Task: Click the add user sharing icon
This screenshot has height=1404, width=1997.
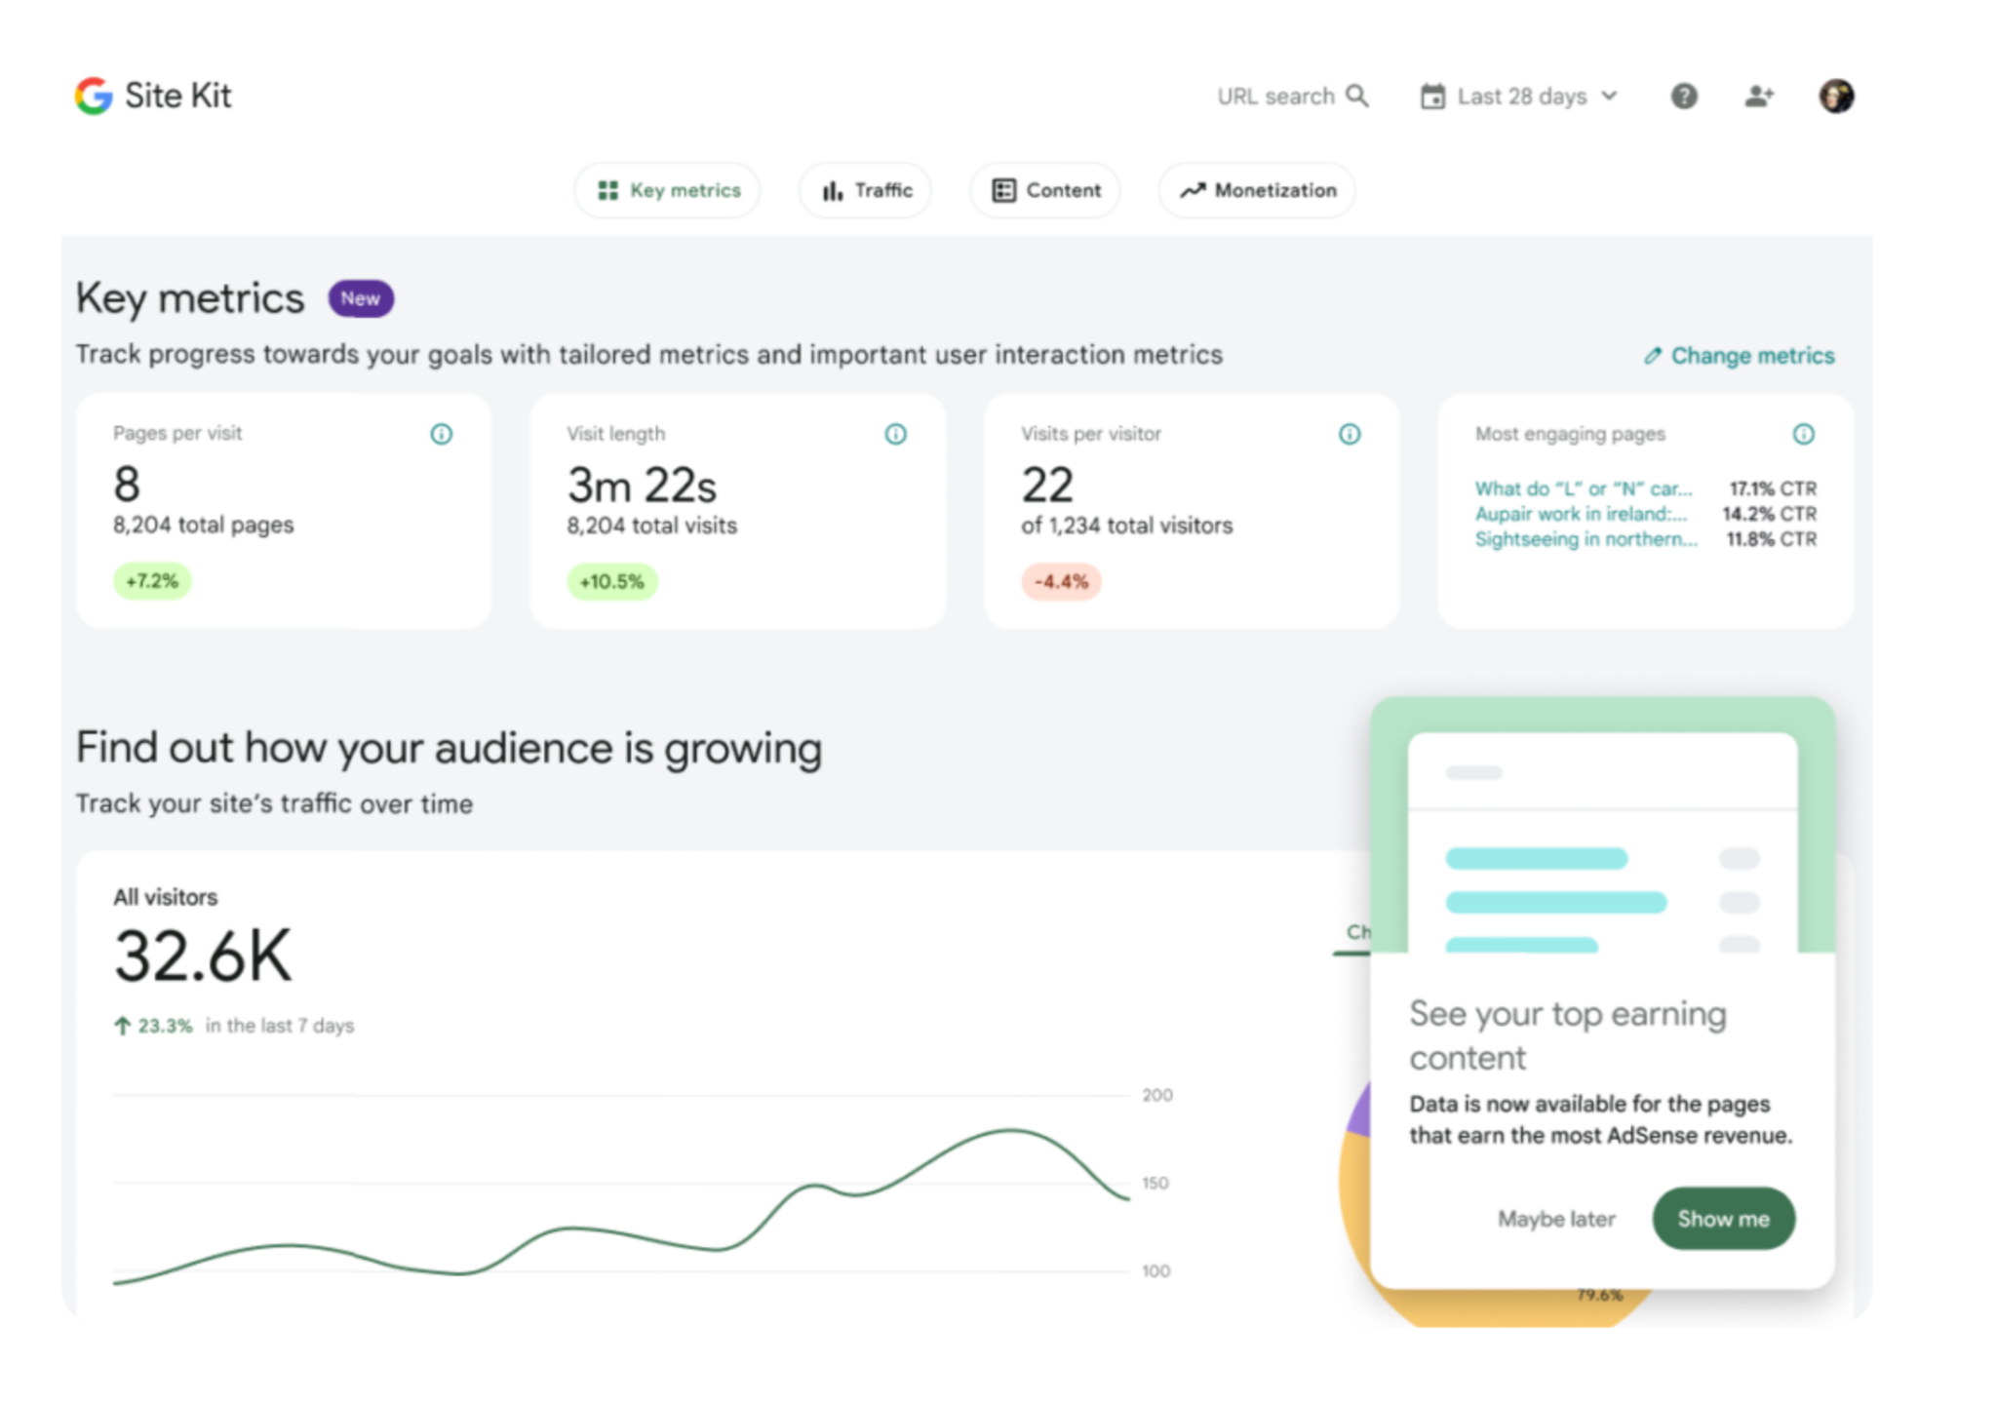Action: pos(1758,96)
